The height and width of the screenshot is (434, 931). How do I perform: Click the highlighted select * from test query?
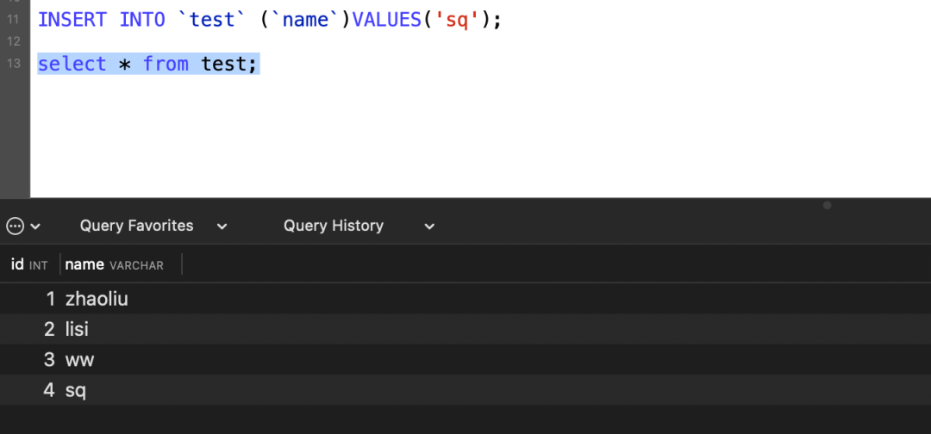pyautogui.click(x=147, y=64)
